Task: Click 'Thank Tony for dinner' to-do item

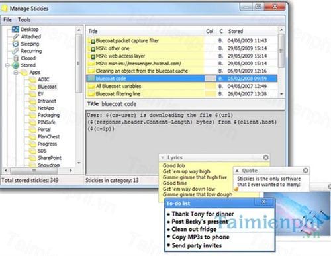Action: click(203, 214)
